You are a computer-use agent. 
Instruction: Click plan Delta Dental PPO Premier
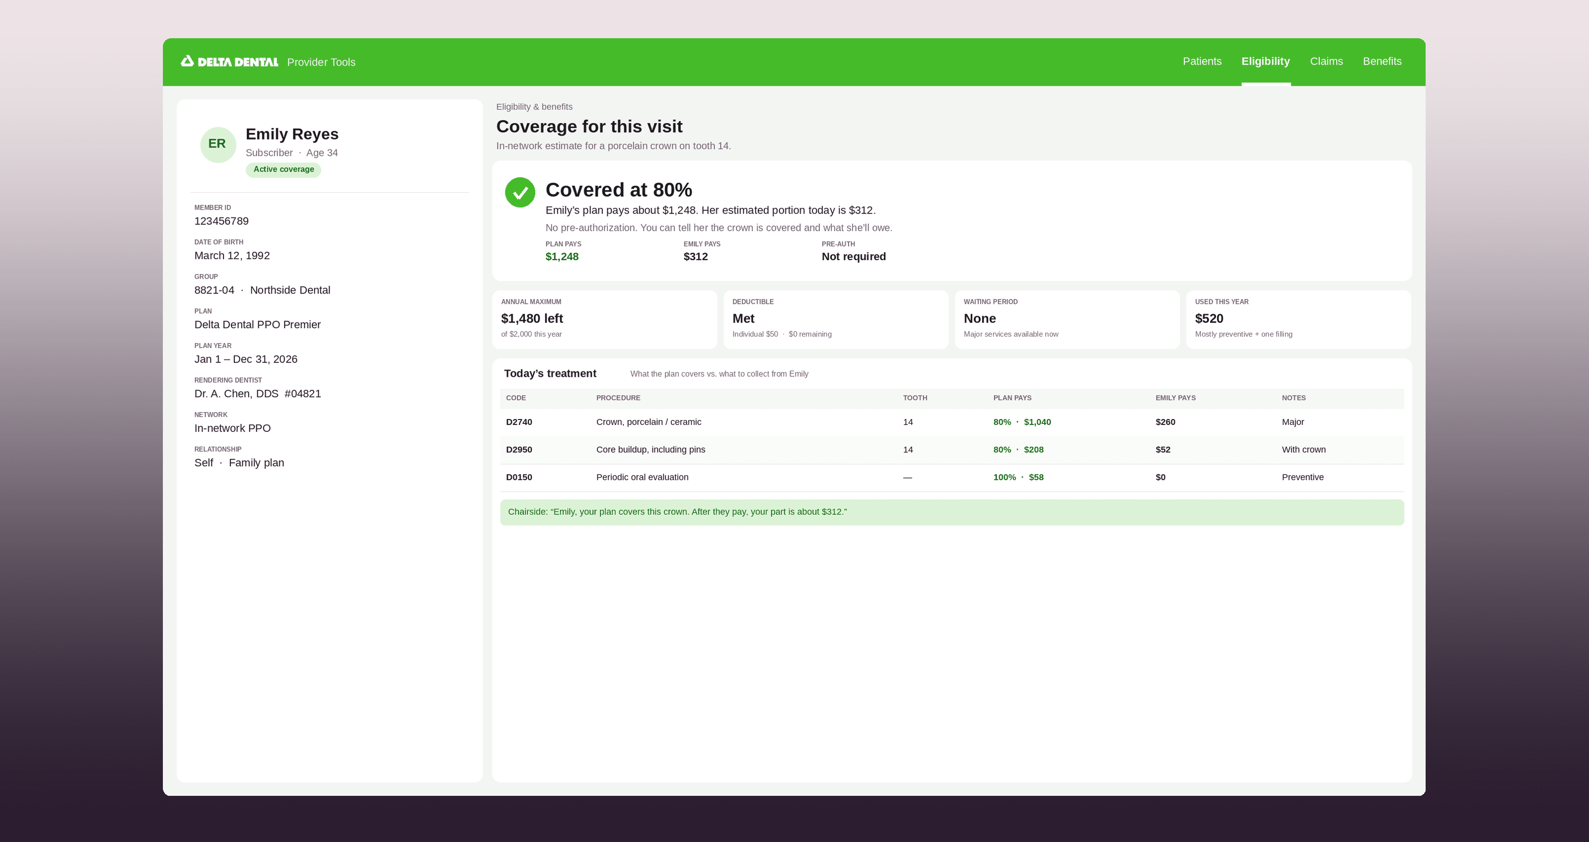point(257,325)
